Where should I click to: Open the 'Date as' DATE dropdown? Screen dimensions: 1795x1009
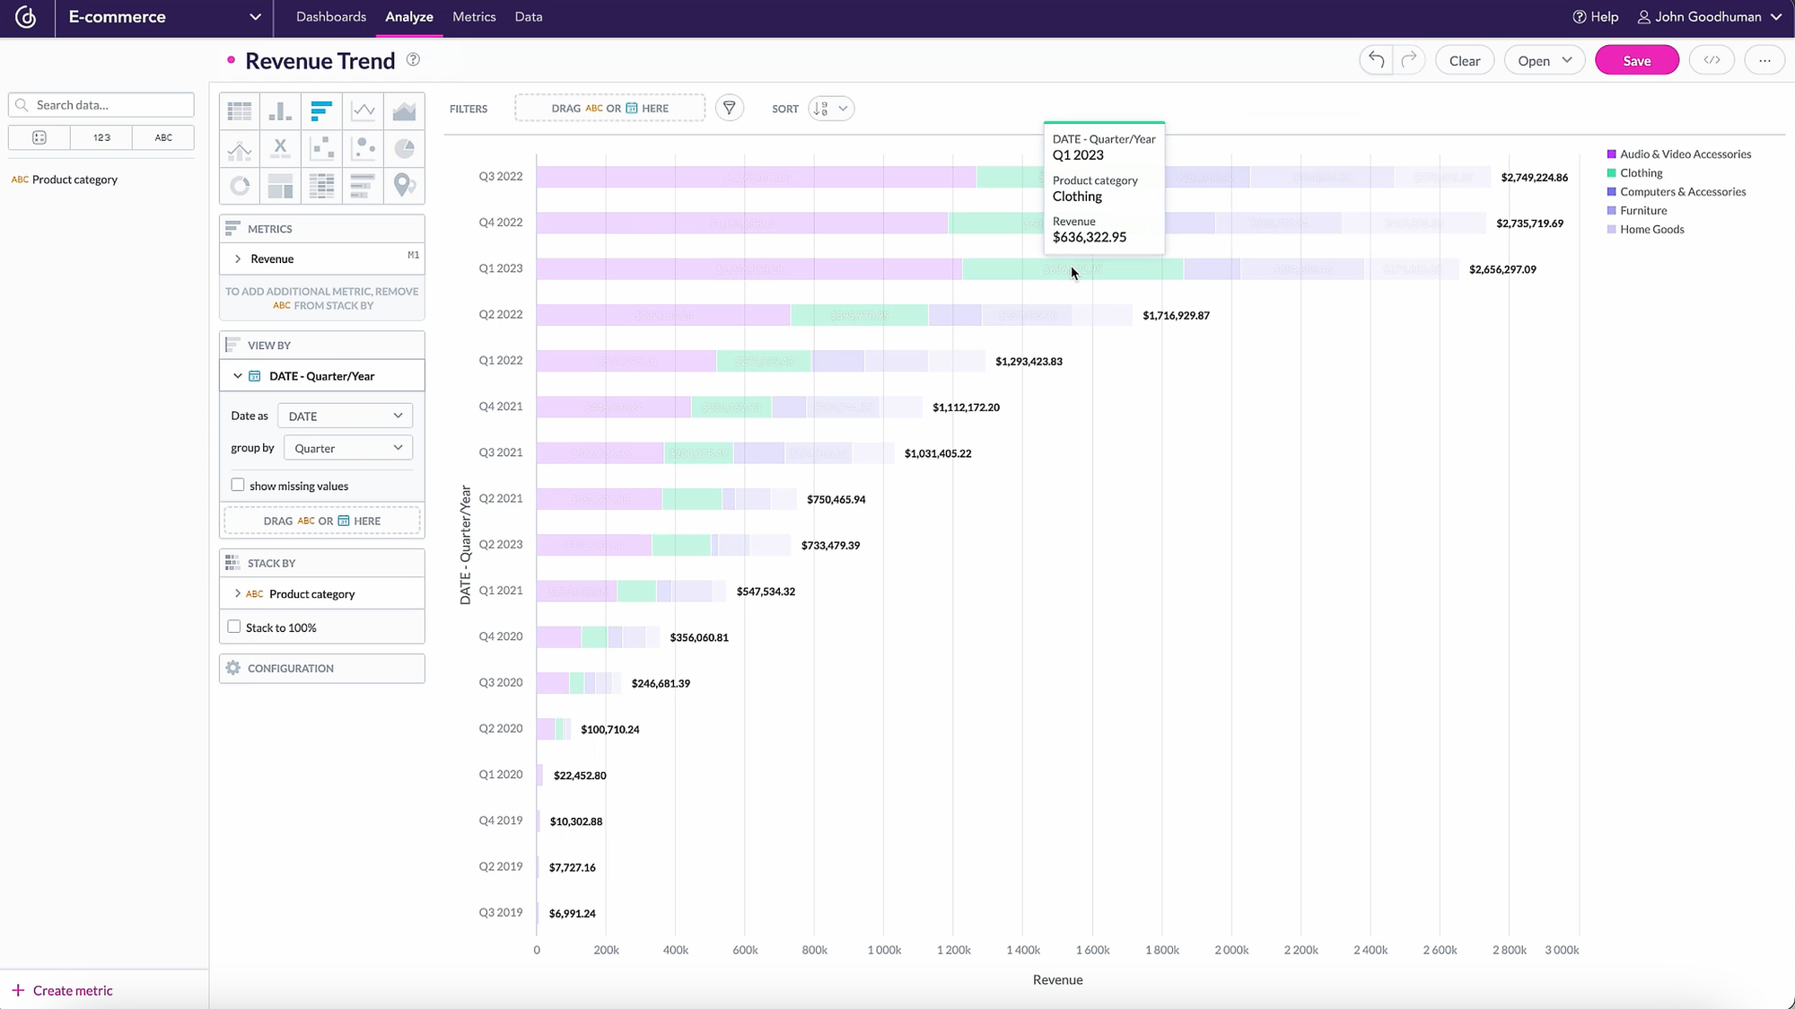coord(345,415)
